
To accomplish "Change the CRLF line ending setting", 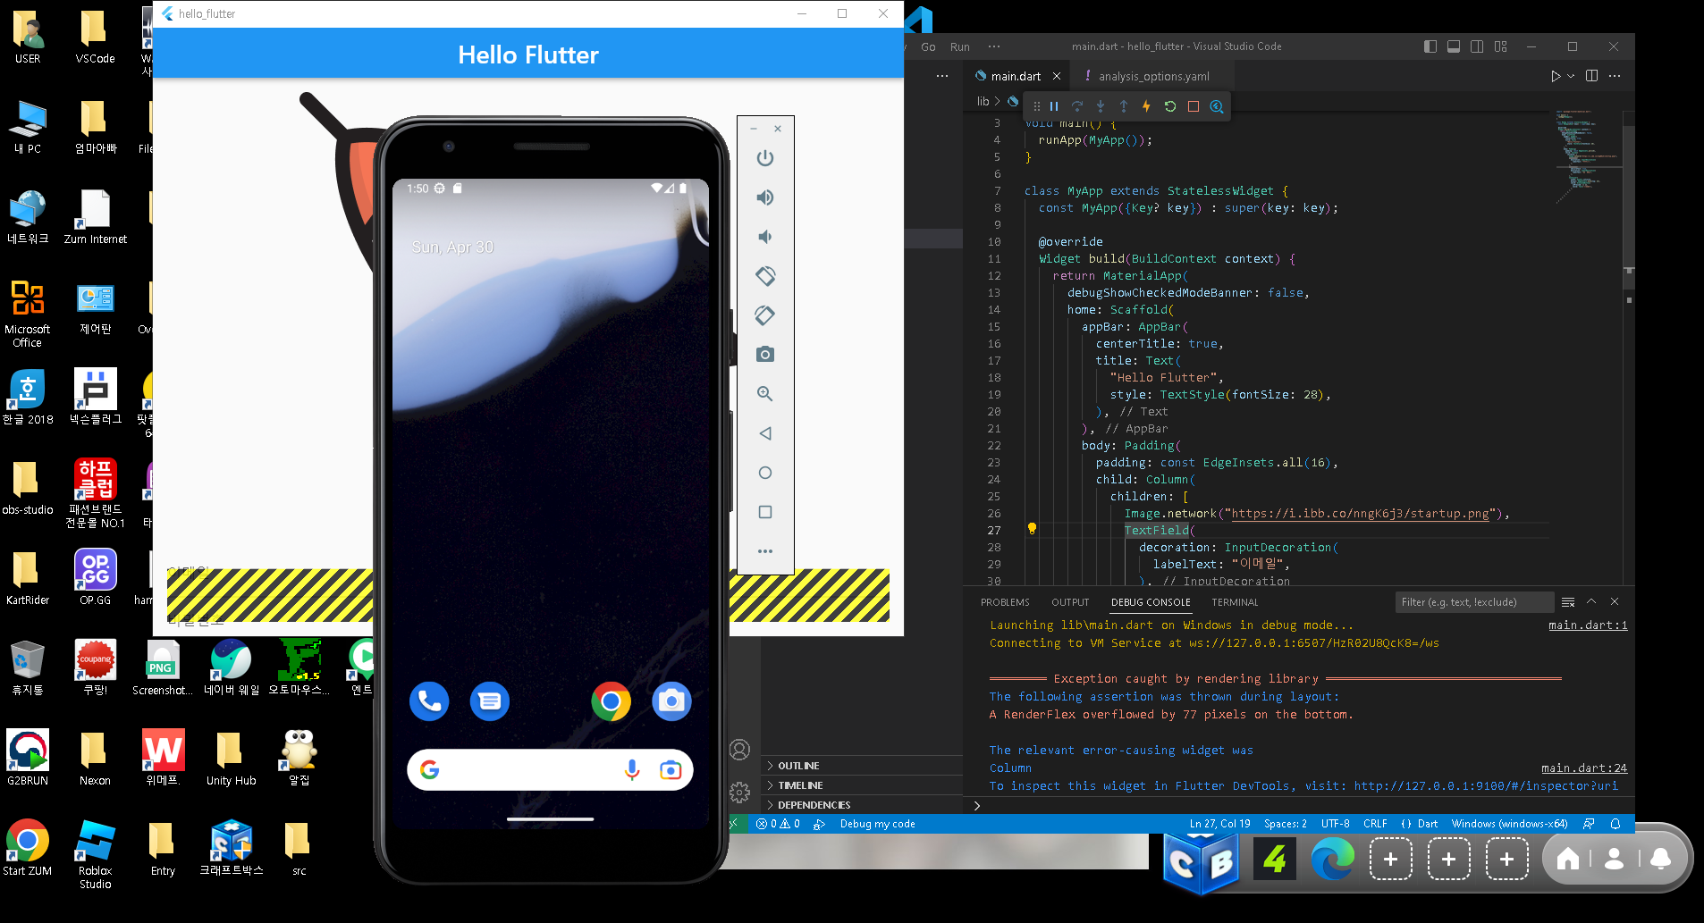I will [1375, 824].
